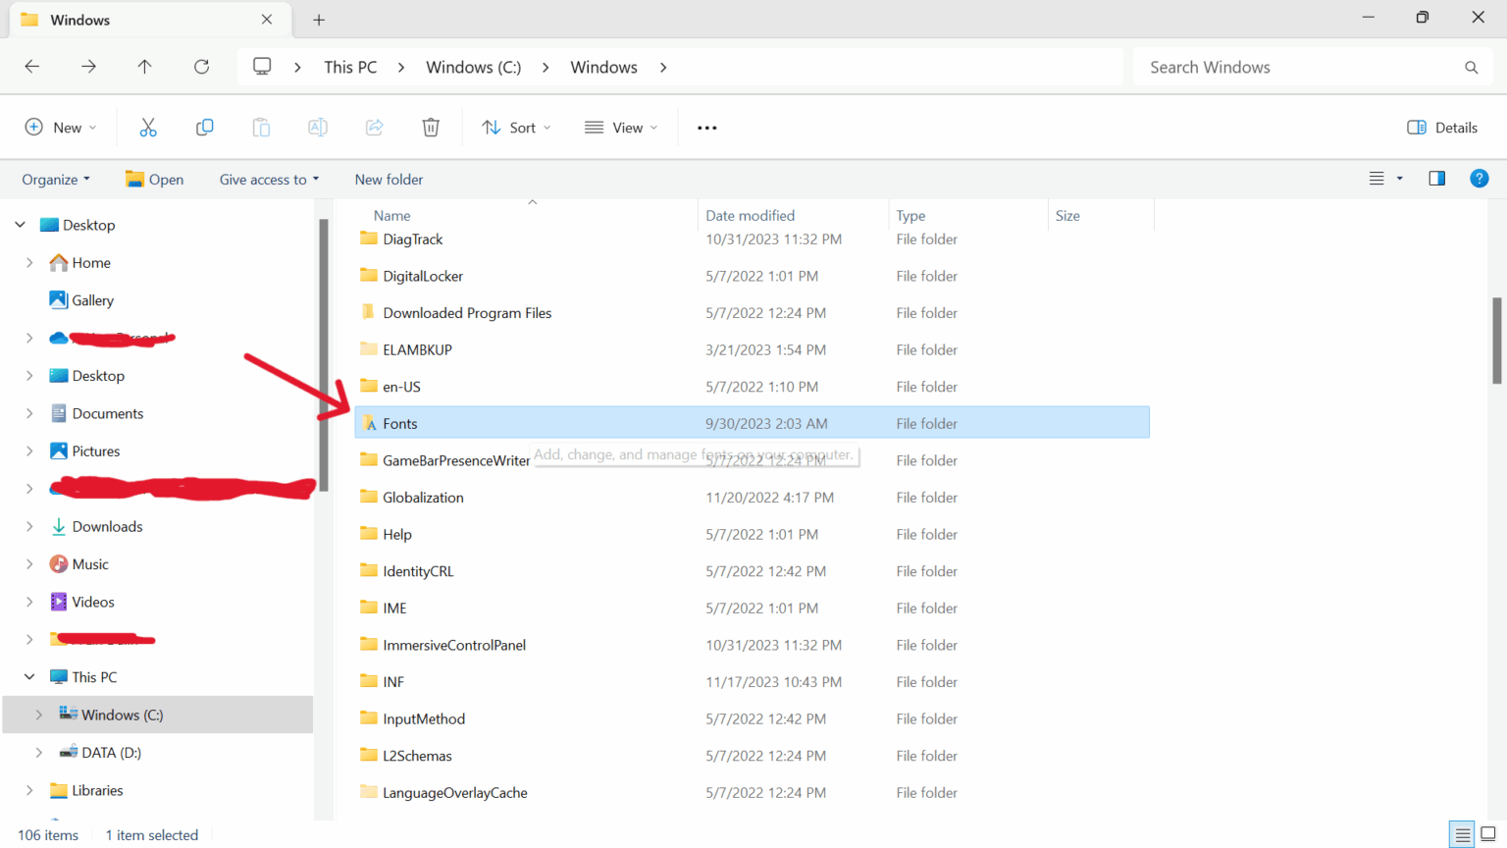Click the Paste icon
This screenshot has height=848, width=1507.
coord(260,127)
